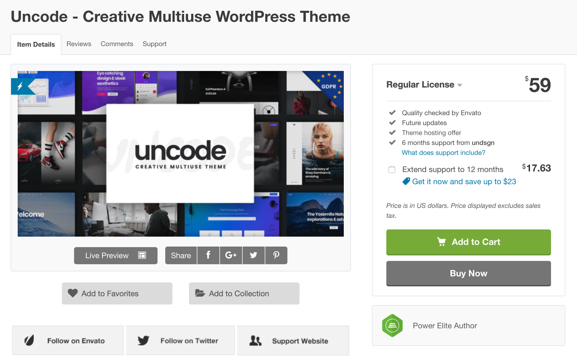Click the Twitter share icon

coord(253,255)
